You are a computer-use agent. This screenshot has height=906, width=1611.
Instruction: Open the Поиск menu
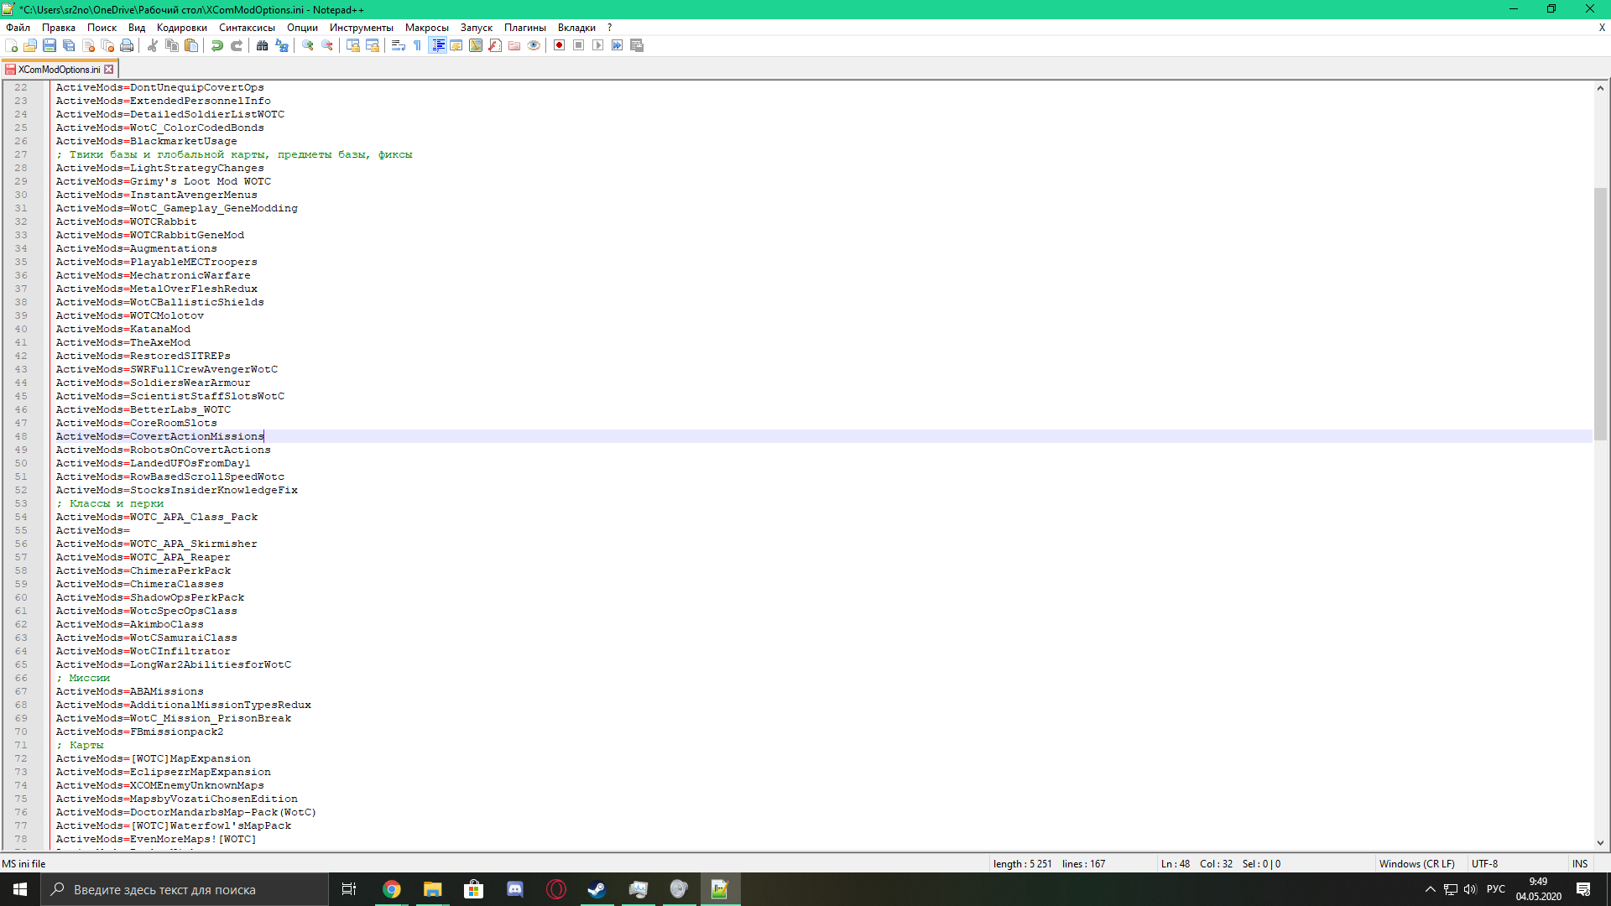102,28
